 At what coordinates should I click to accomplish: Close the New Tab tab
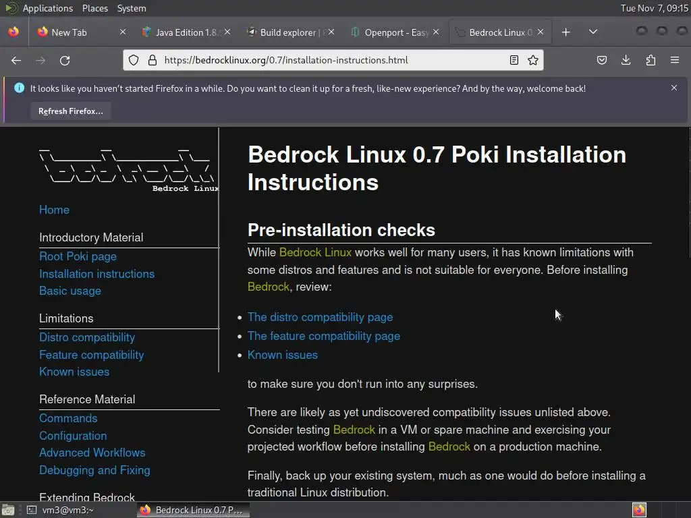(x=123, y=32)
